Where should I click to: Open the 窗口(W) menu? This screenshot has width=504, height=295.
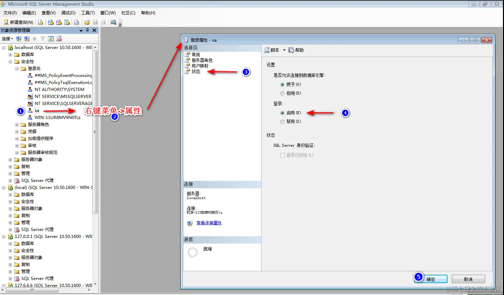coord(108,13)
